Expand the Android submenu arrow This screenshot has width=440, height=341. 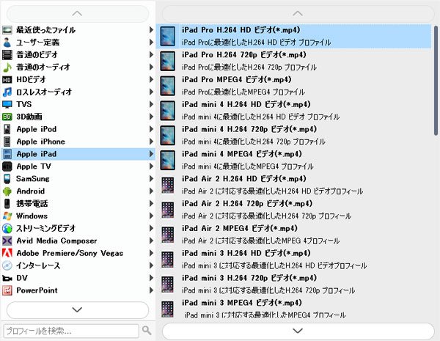point(151,191)
